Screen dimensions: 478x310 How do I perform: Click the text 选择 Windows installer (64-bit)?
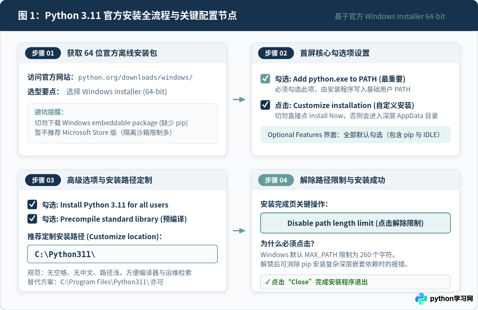pyautogui.click(x=117, y=92)
